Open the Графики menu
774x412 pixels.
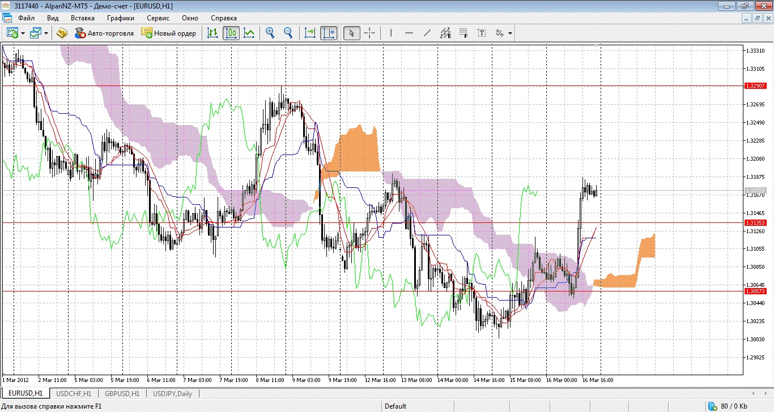[x=120, y=18]
